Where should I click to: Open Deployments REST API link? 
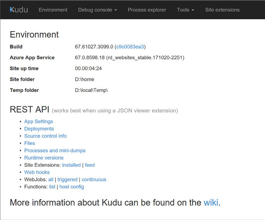39,129
